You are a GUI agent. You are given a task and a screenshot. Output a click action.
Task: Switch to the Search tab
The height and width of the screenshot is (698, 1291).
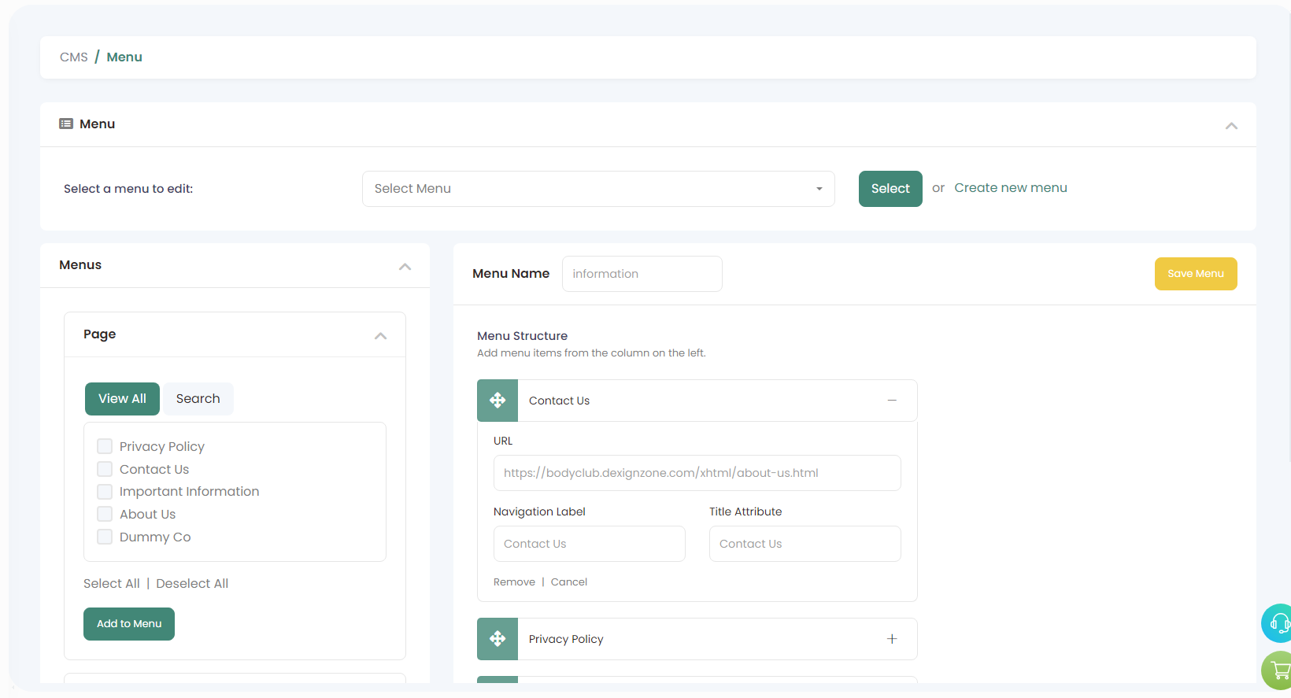pyautogui.click(x=198, y=399)
